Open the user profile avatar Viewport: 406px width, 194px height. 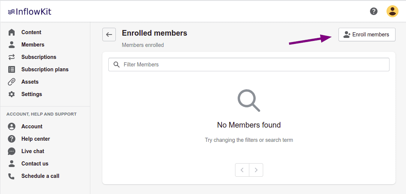tap(393, 11)
